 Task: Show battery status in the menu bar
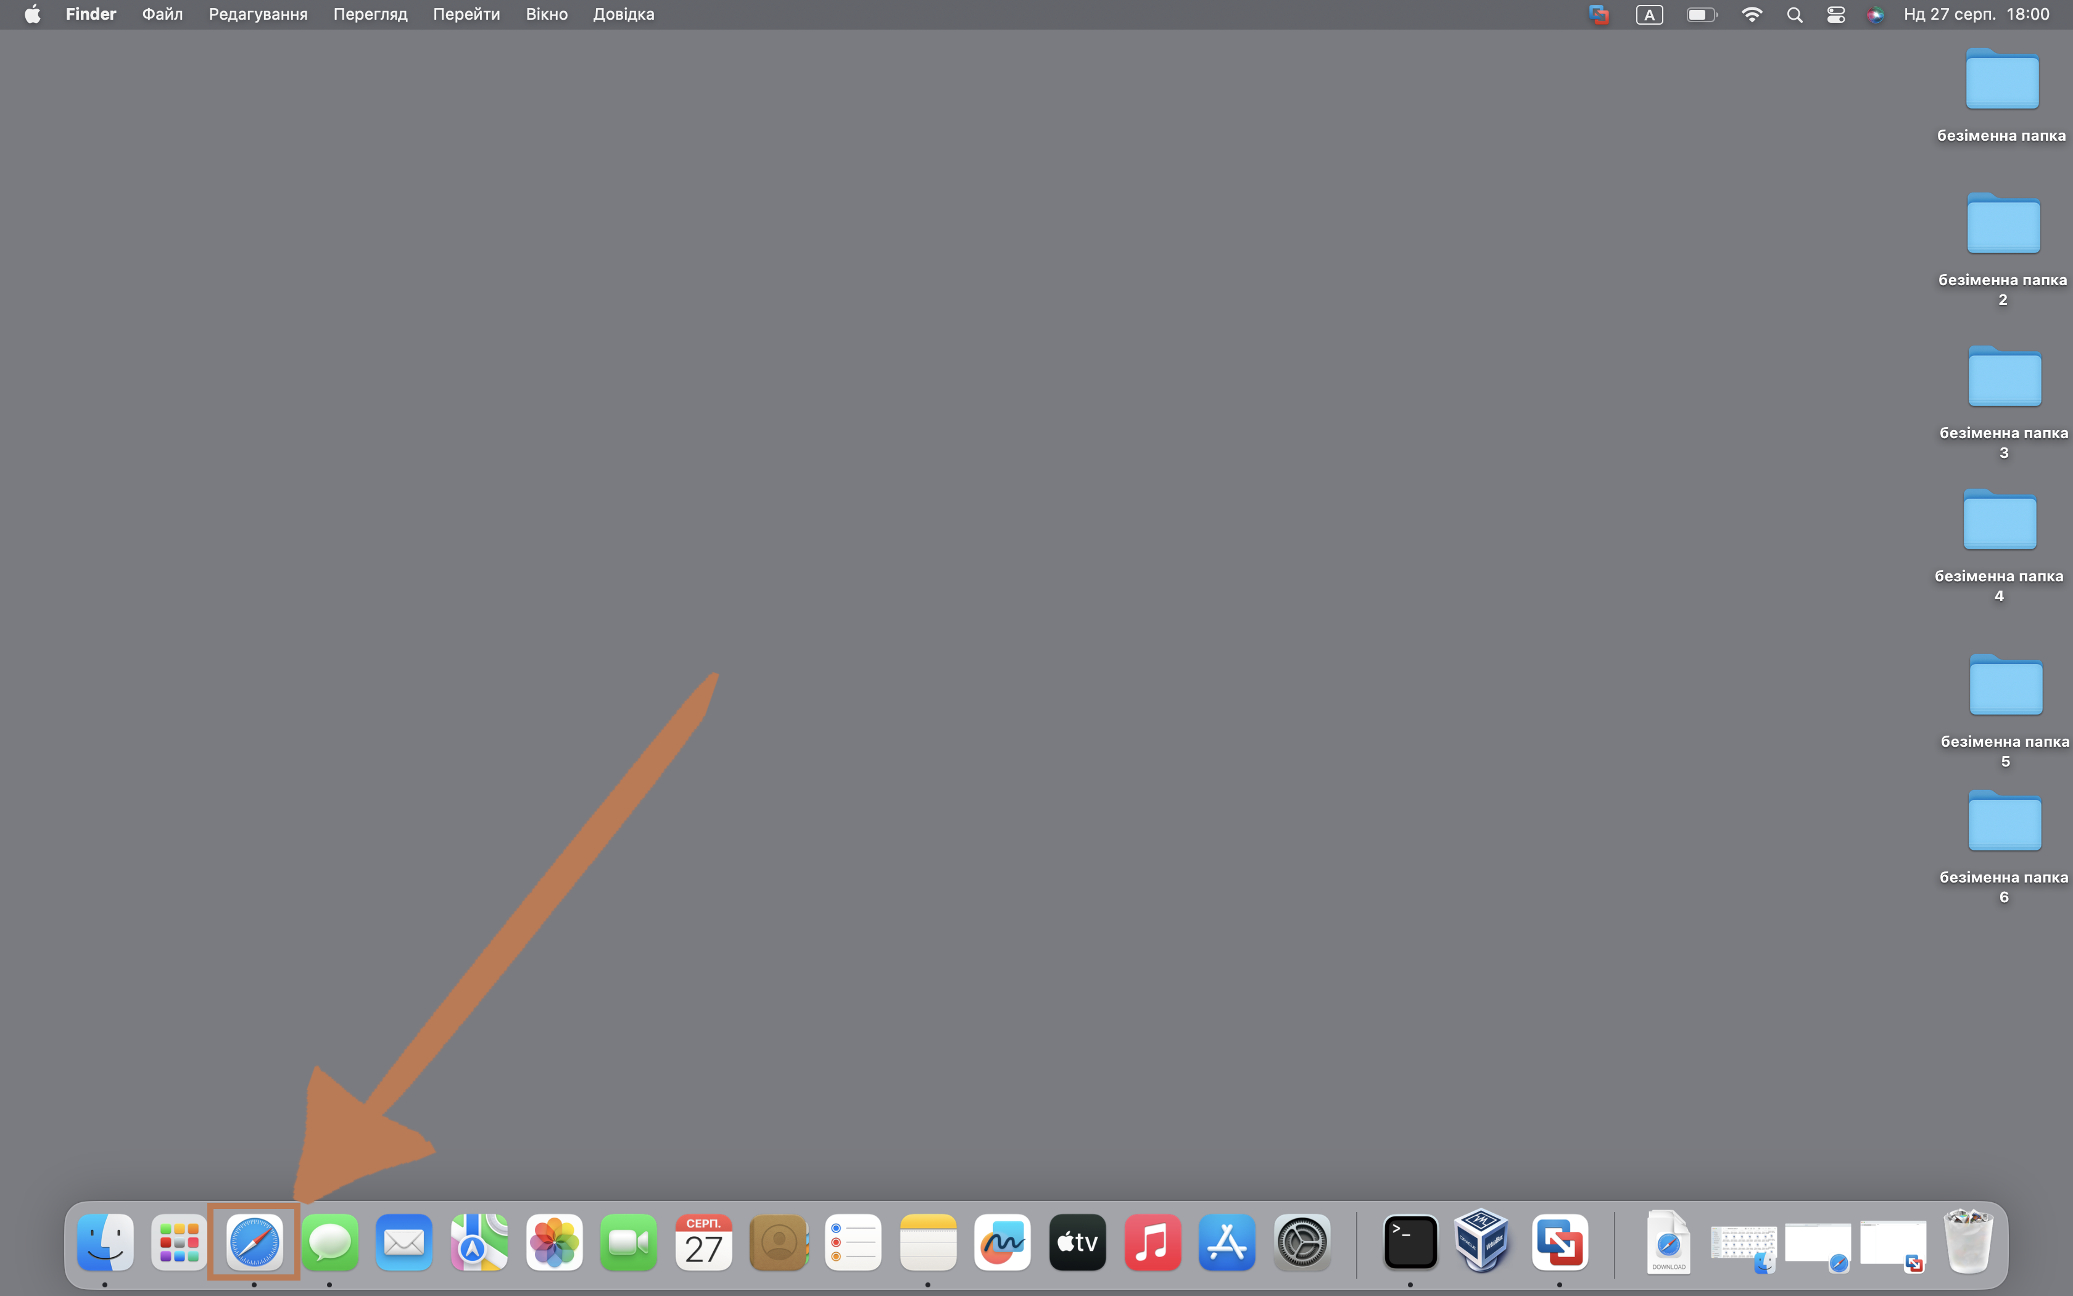coord(1701,15)
